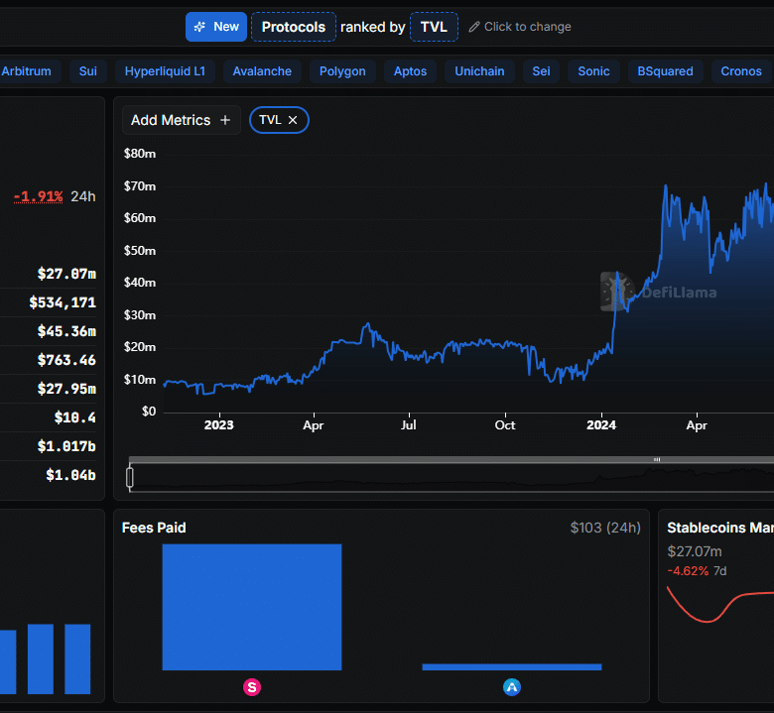Open the TVL ranking selector
Viewport: 774px width, 713px height.
click(x=434, y=27)
